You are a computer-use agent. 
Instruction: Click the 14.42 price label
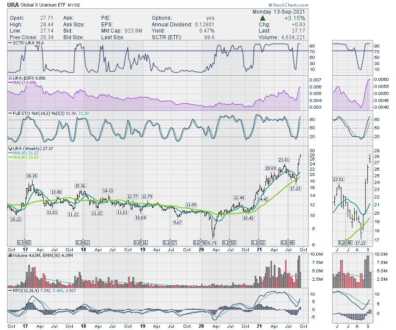(263, 199)
